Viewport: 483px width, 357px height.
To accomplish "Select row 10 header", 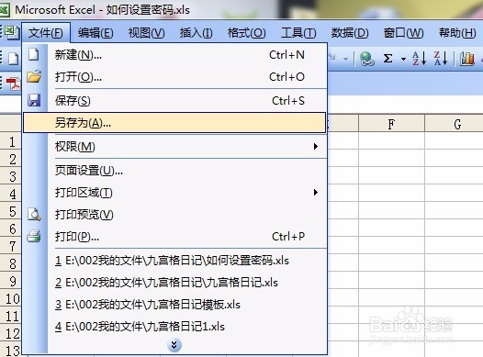I will pyautogui.click(x=11, y=298).
